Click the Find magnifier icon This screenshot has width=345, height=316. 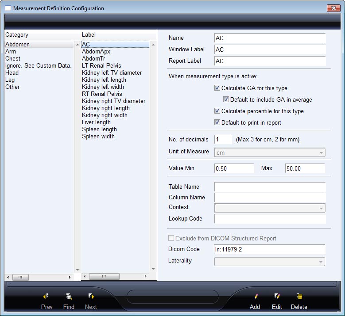(69, 297)
